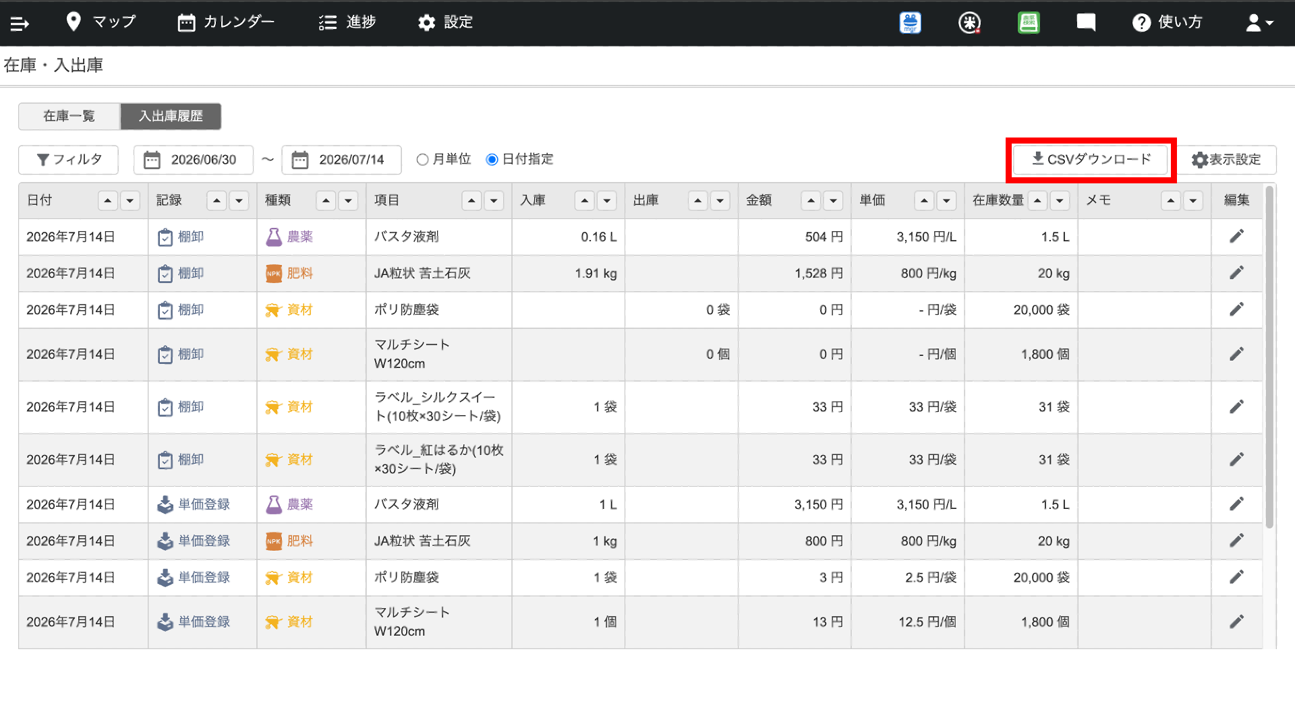Open the green ledger book icon
Image resolution: width=1295 pixels, height=728 pixels.
click(1029, 23)
